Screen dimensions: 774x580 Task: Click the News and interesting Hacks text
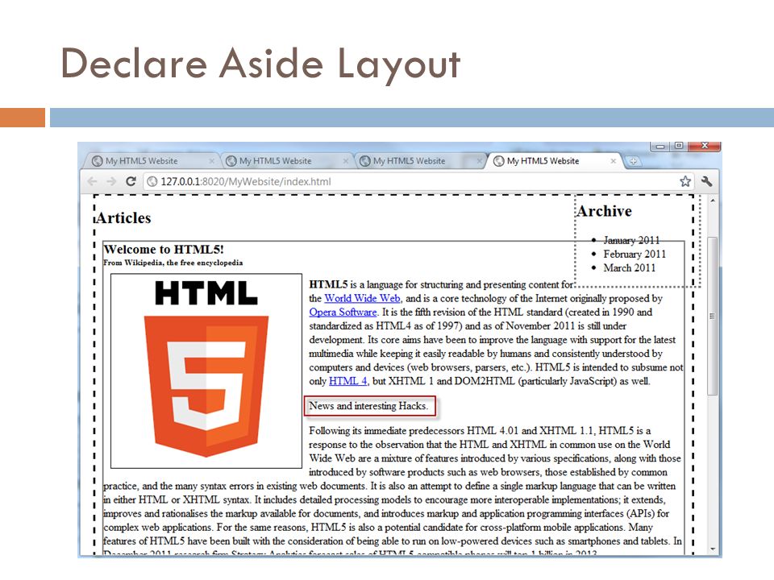(x=368, y=406)
